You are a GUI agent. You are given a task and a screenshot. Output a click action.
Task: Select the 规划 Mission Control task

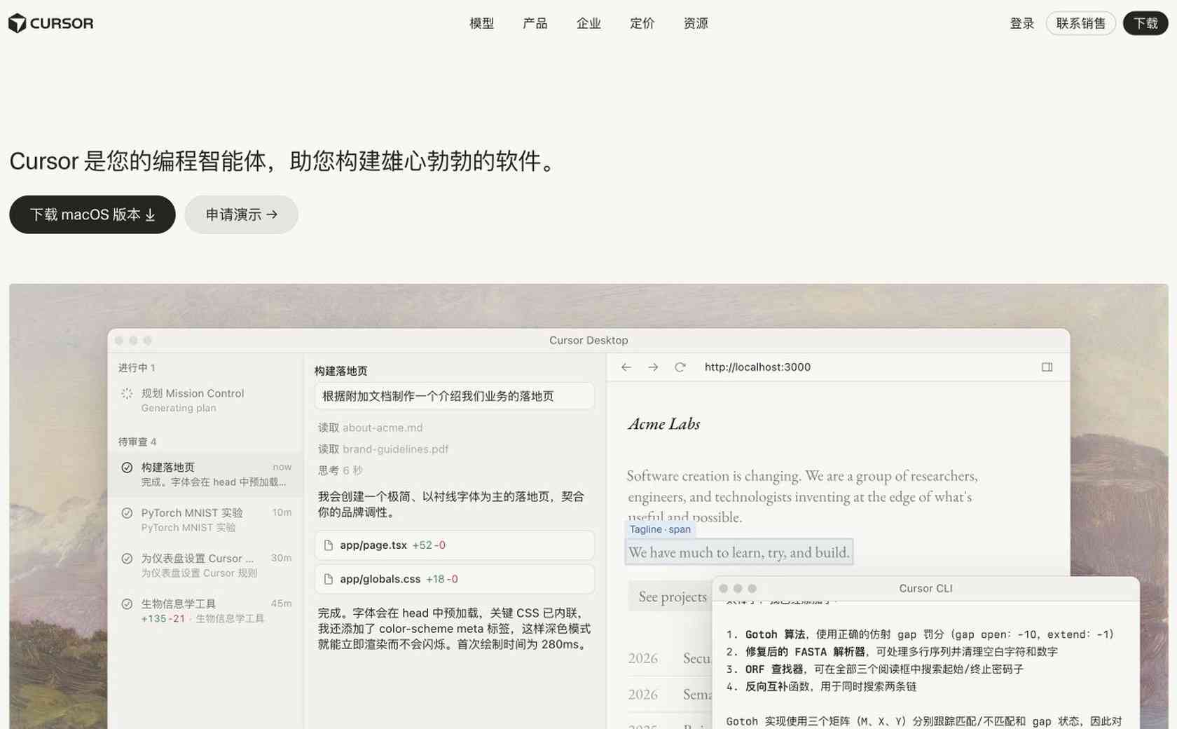pos(206,400)
